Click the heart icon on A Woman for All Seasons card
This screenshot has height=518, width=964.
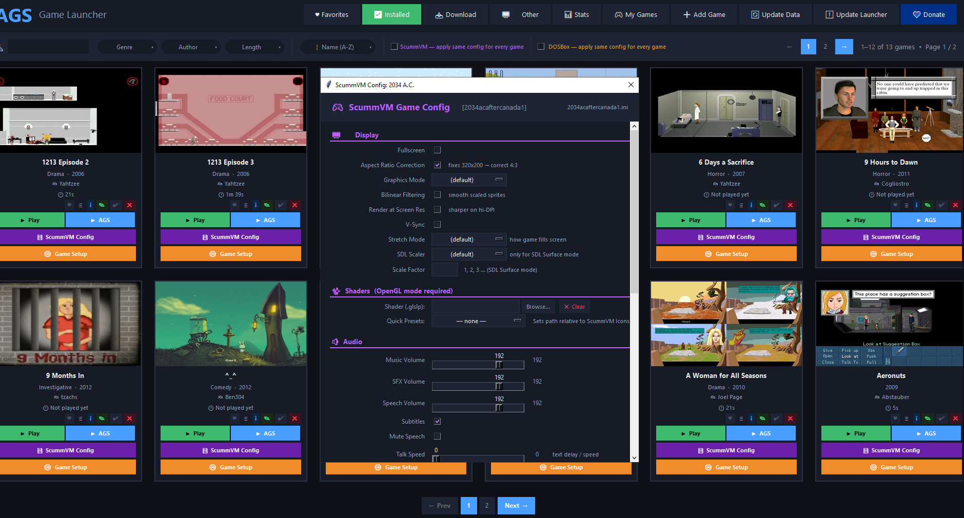(730, 419)
